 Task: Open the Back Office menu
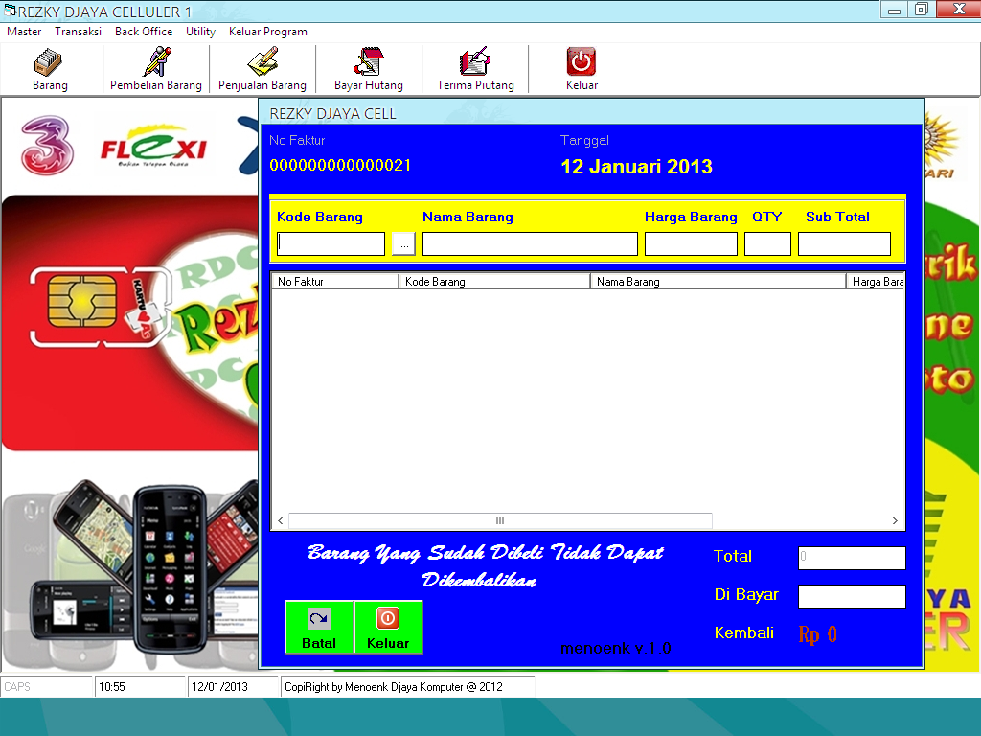pos(144,32)
